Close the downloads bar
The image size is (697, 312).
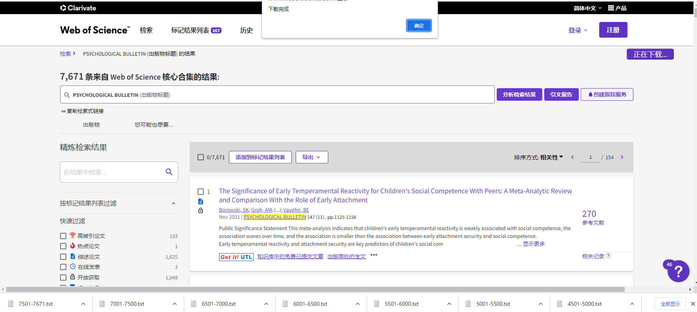[x=693, y=304]
